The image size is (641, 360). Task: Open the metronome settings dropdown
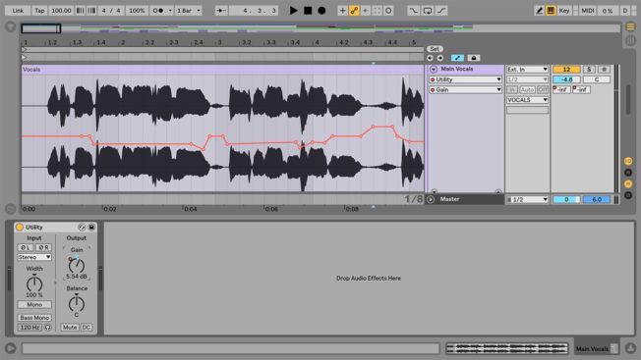(170, 11)
